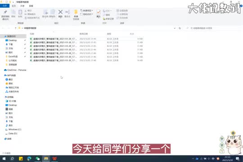
Task: Open Desktop under This PC
Action: tap(13, 105)
